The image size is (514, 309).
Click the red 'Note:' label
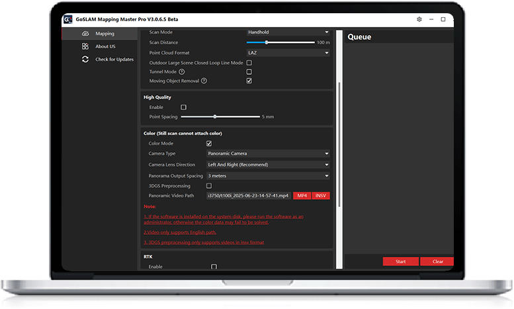coord(150,206)
